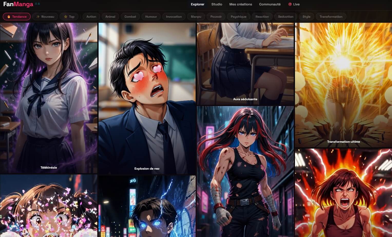Choose the Humour category chip
The height and width of the screenshot is (237, 392).
151,17
